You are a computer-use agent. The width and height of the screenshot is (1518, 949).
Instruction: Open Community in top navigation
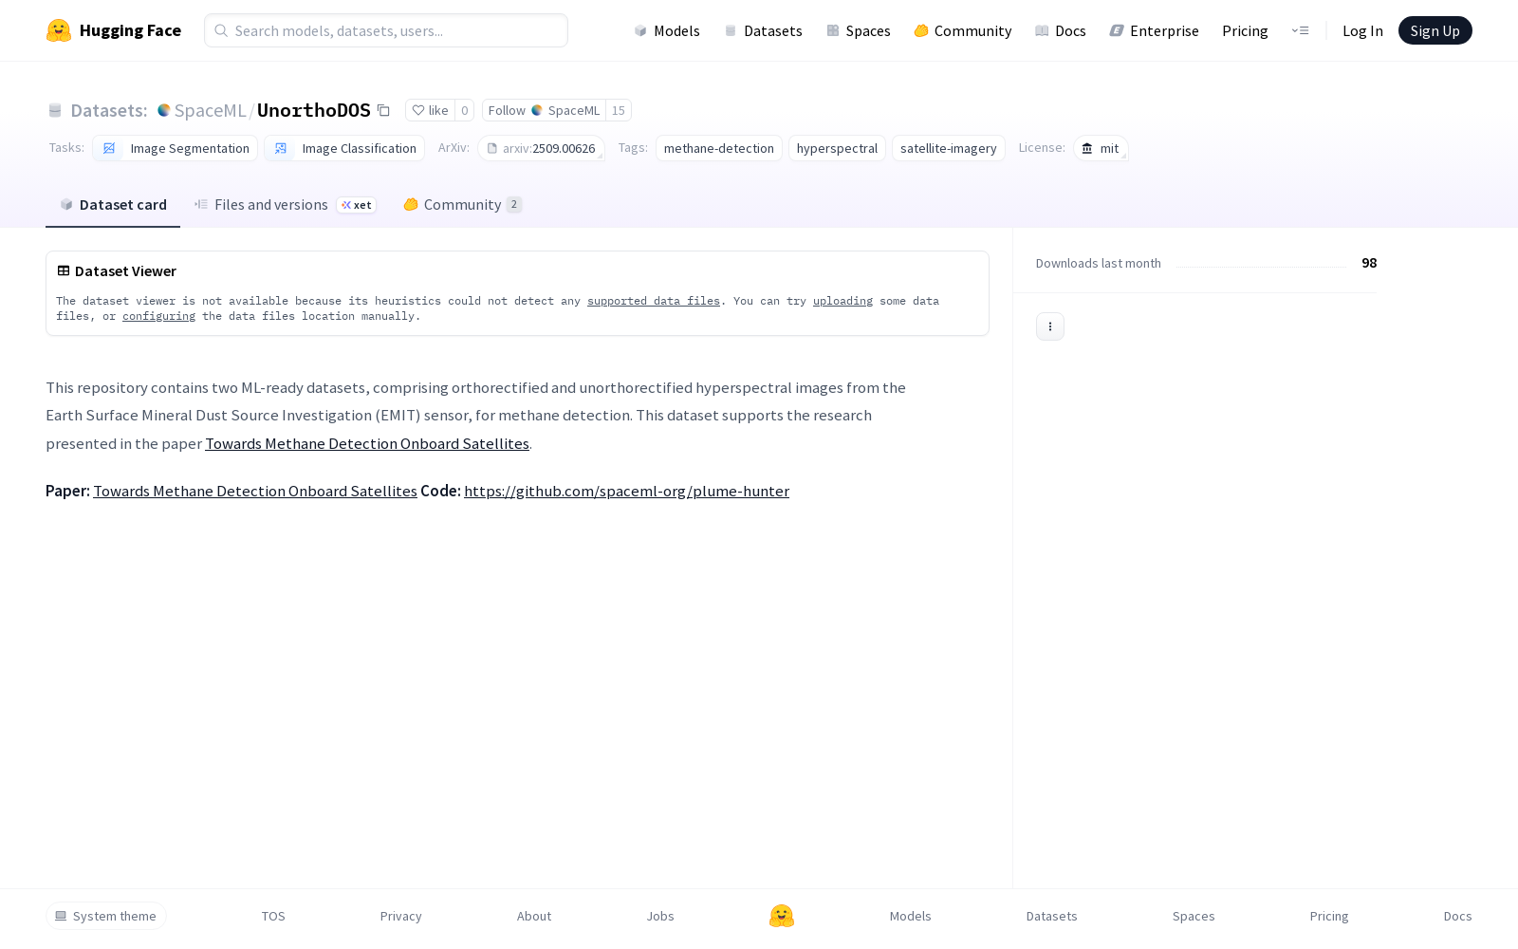tap(963, 30)
